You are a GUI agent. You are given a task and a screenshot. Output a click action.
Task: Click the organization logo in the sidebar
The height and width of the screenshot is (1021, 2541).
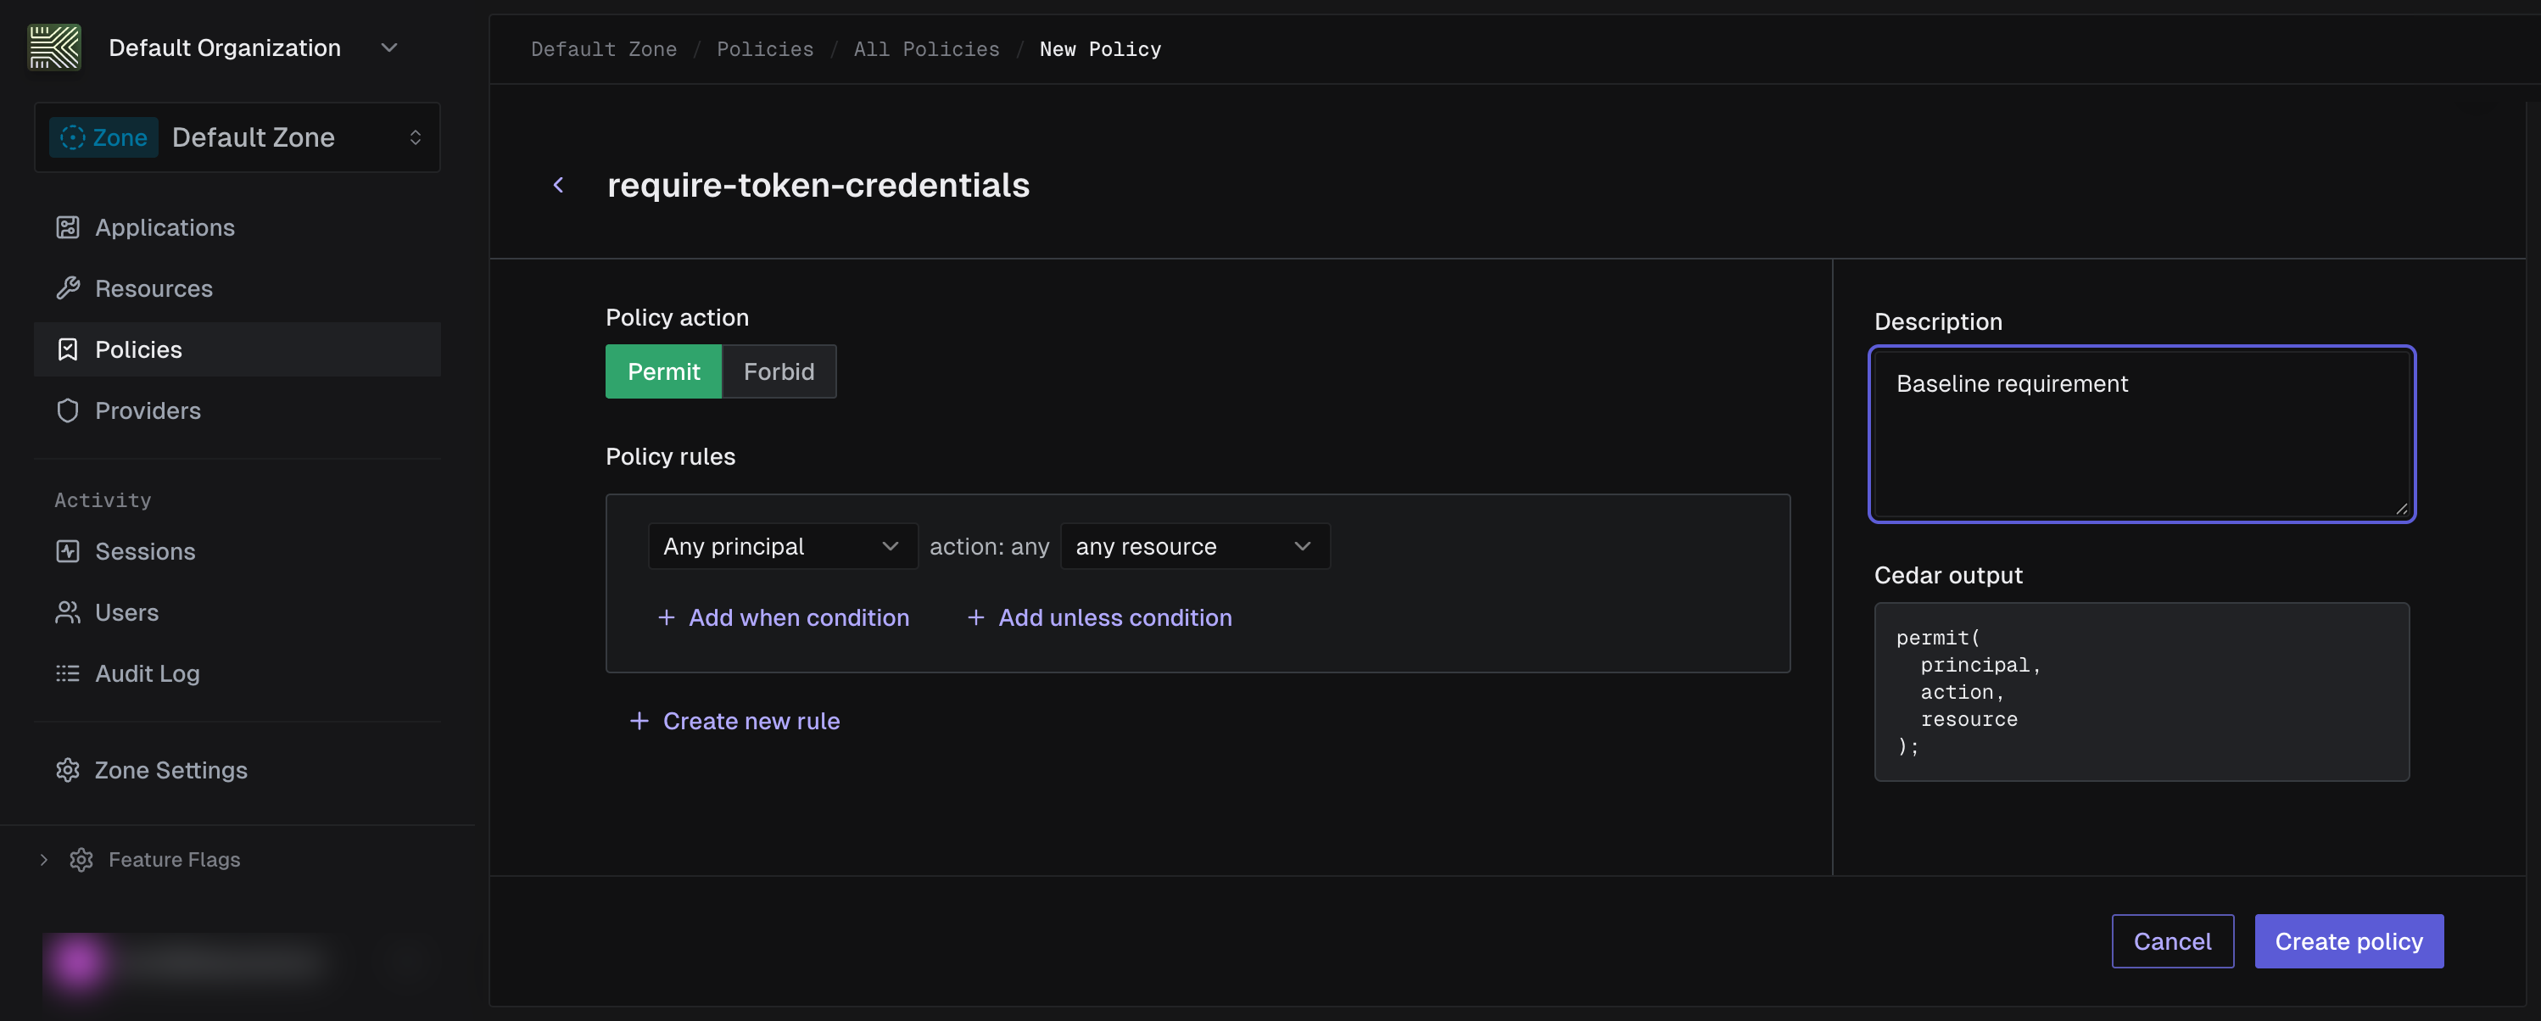coord(55,47)
